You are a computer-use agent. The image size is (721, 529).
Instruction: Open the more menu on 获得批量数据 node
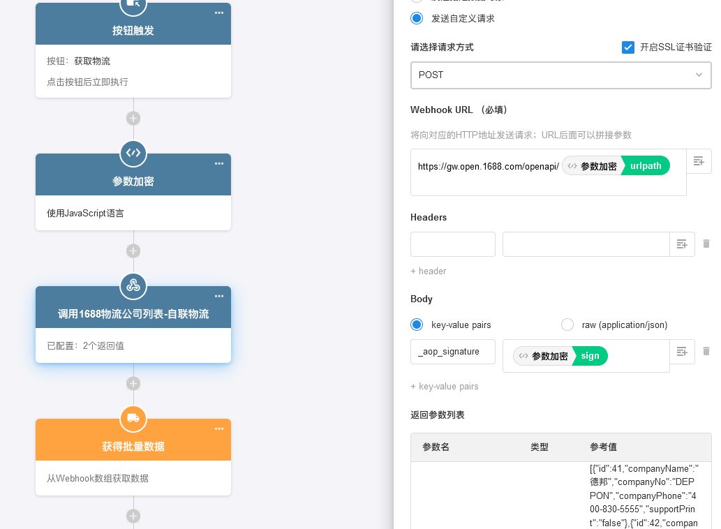219,429
